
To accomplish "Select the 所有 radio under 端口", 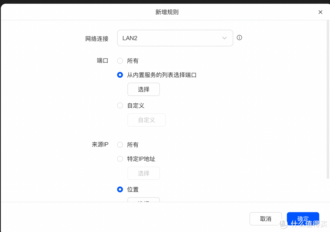I will (120, 61).
